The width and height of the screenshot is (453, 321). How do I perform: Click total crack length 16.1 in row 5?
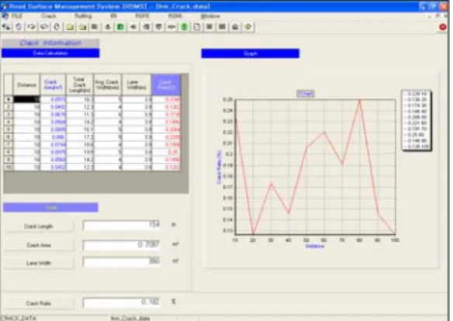point(80,129)
